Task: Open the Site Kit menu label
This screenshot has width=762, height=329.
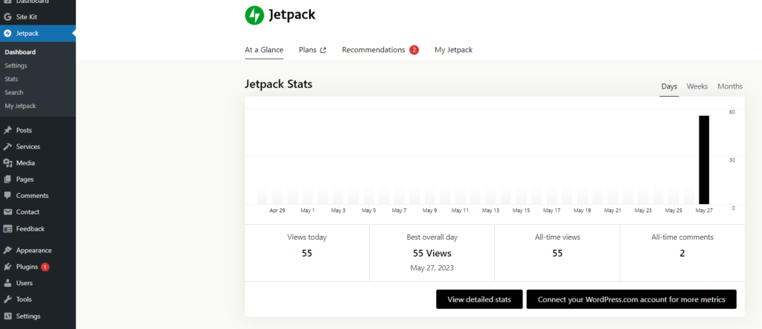Action: (26, 17)
